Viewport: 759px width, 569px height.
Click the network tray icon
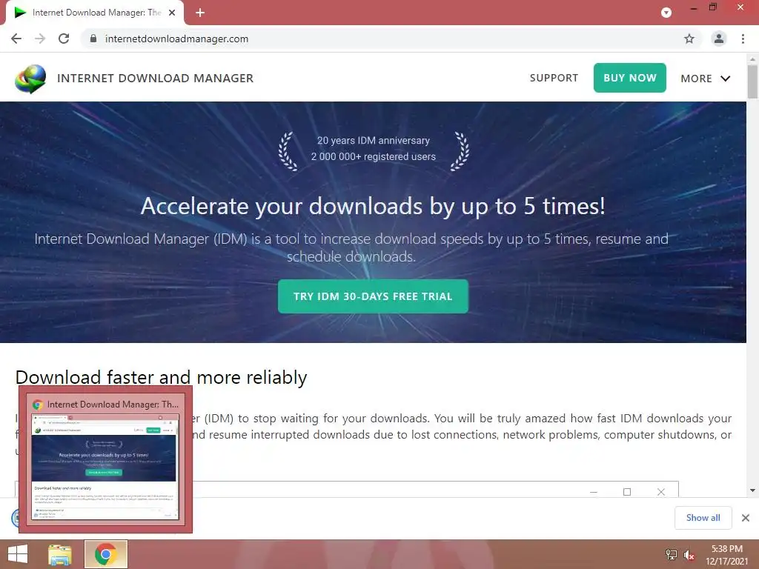672,555
